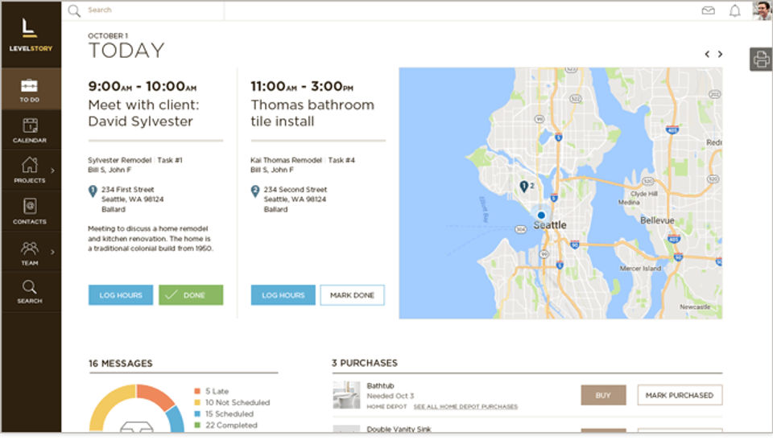Click the 'Double Vanity Sink' item name
The width and height of the screenshot is (773, 440).
pyautogui.click(x=399, y=430)
